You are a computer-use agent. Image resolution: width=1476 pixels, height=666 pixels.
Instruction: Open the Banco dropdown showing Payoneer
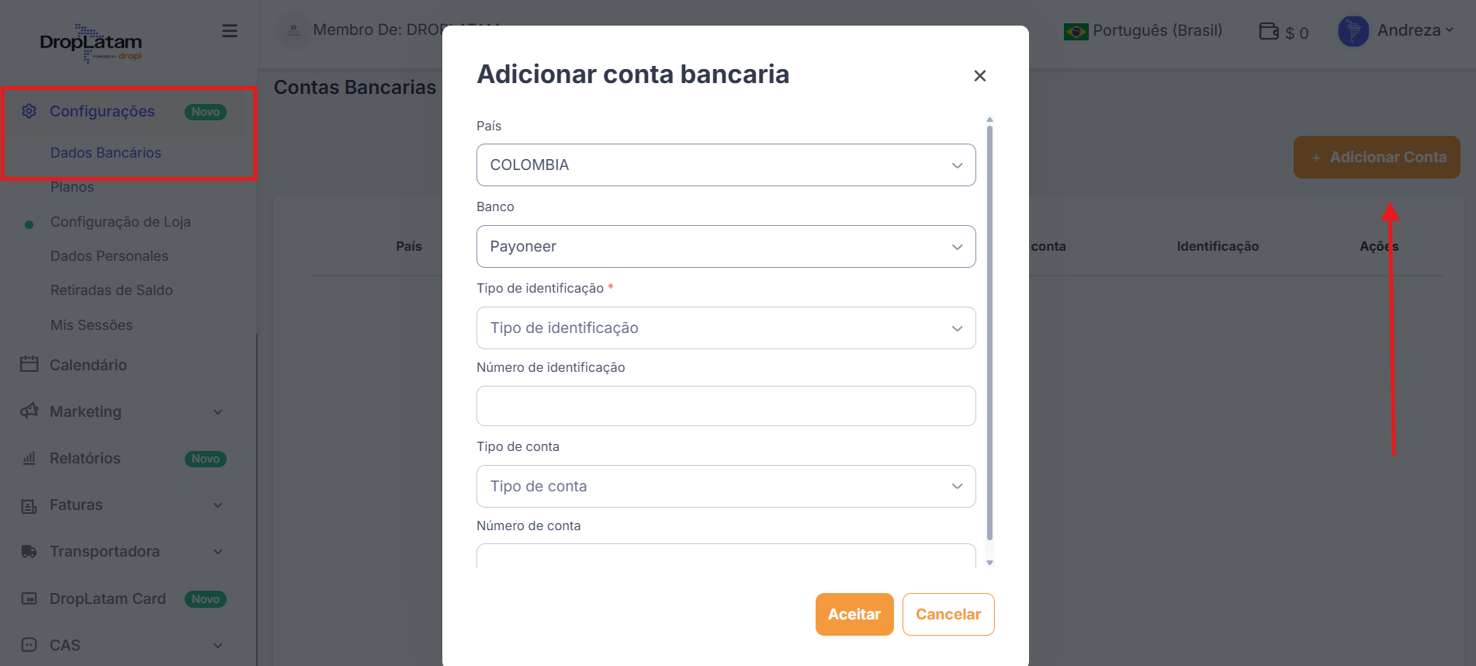point(726,246)
